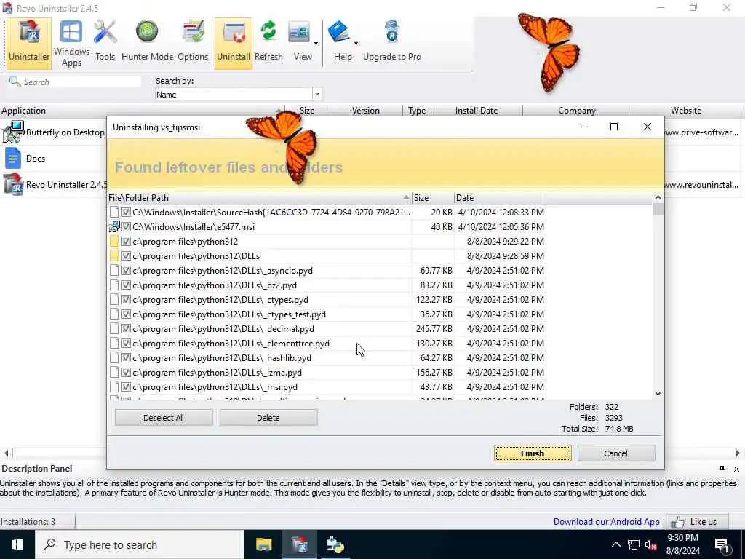Expand the View dropdown arrow
Image resolution: width=745 pixels, height=559 pixels.
pyautogui.click(x=316, y=43)
